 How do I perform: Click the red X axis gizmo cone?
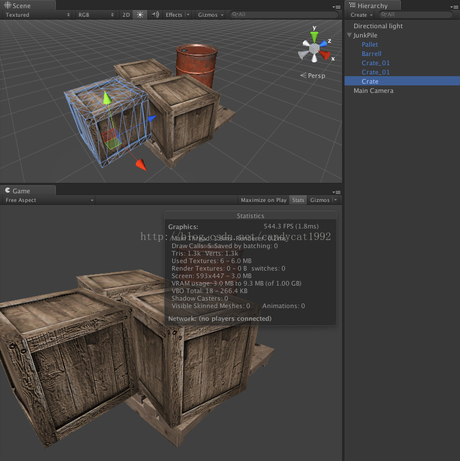pos(325,55)
